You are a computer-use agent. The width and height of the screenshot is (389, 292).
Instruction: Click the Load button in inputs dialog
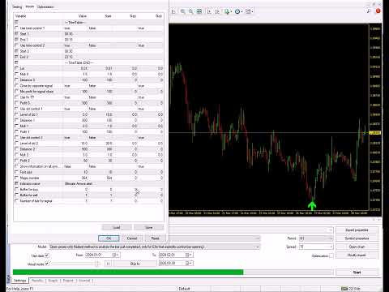[117, 227]
